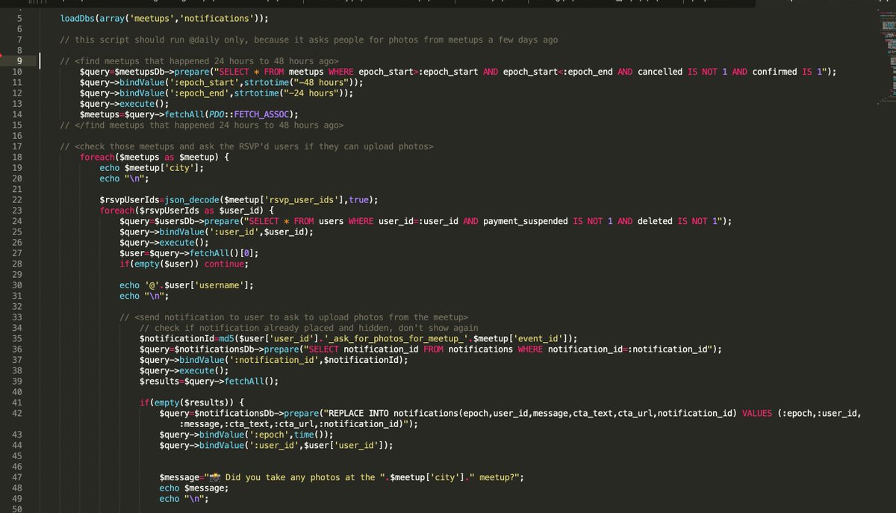Click the closing '</find meetups that happened' comment
This screenshot has width=896, height=513.
point(202,125)
